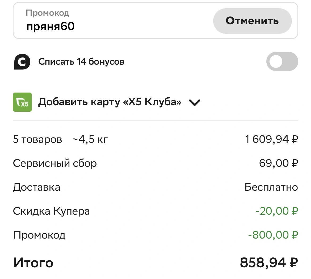Click the Сервисный сбор row label
Viewport: 311px width, 279px height.
[x=55, y=164]
